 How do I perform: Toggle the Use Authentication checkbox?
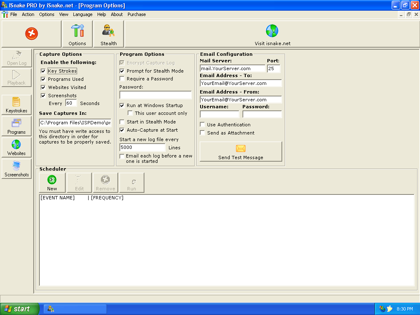202,125
